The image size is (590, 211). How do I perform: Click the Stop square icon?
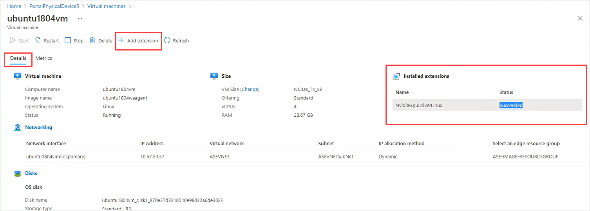click(x=68, y=40)
